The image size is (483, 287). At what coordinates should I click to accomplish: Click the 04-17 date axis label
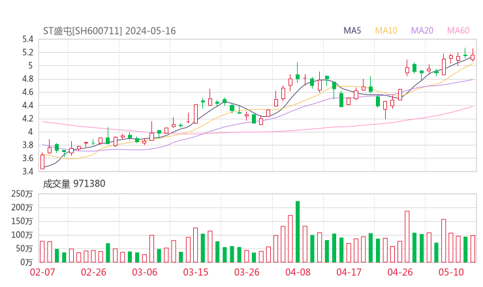point(349,272)
